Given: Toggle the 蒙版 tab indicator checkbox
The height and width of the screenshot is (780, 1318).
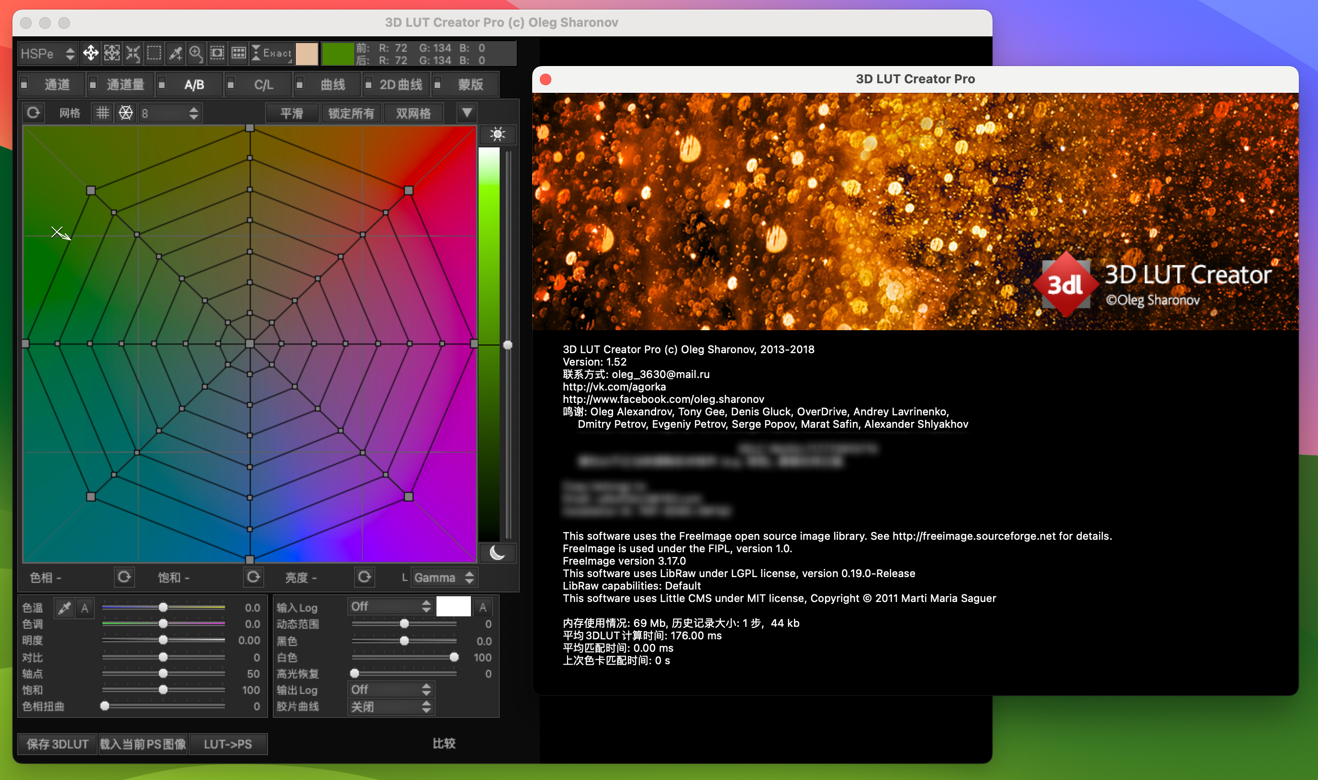Looking at the screenshot, I should [x=437, y=84].
